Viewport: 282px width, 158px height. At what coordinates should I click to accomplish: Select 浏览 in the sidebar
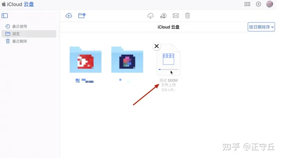pyautogui.click(x=29, y=34)
